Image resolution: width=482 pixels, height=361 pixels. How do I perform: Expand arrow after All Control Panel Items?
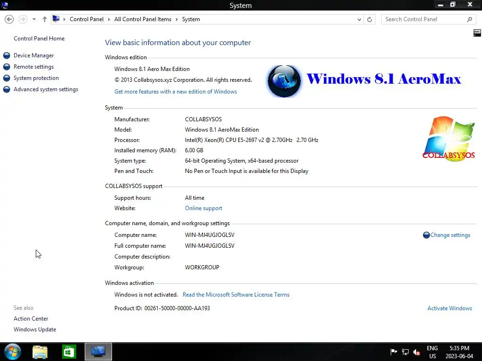[177, 19]
